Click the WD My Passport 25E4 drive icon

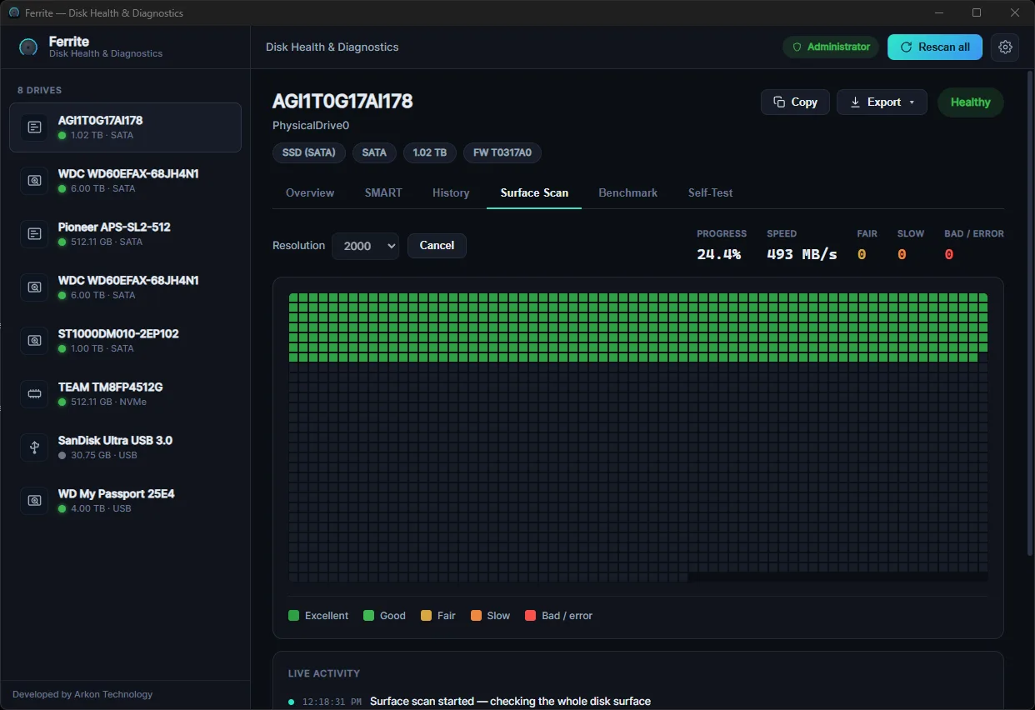coord(34,501)
